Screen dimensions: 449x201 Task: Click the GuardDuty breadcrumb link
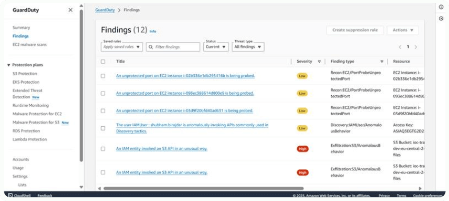105,10
